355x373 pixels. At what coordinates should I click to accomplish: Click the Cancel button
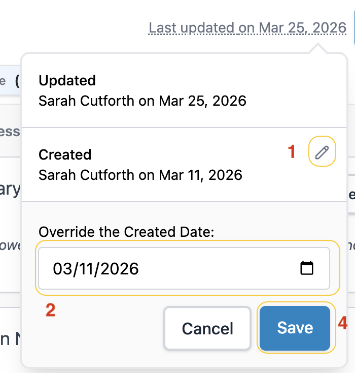[x=207, y=328]
